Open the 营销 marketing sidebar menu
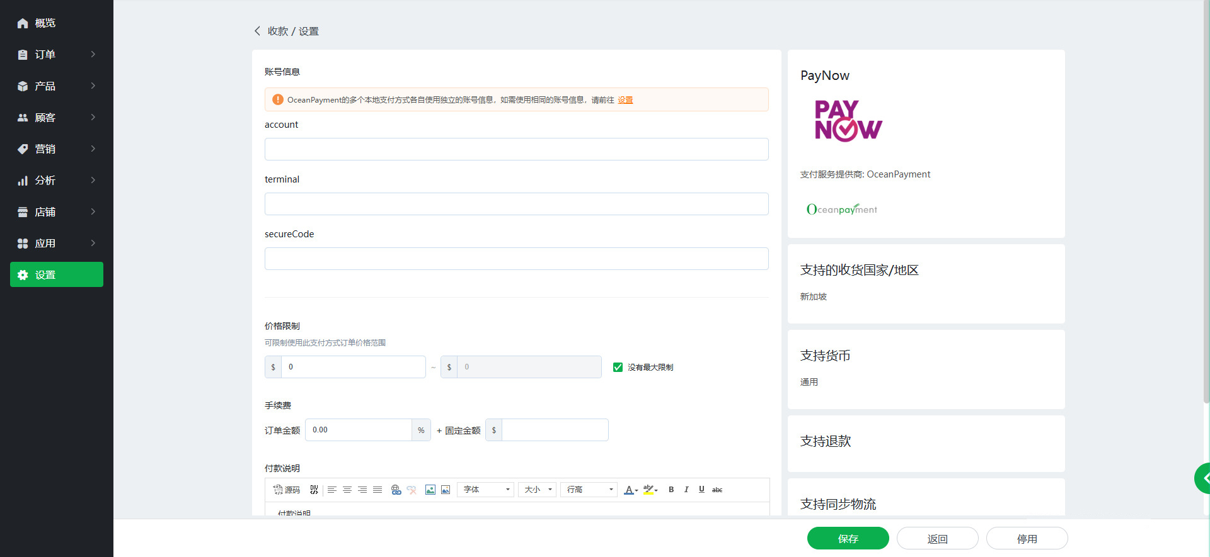 click(57, 149)
